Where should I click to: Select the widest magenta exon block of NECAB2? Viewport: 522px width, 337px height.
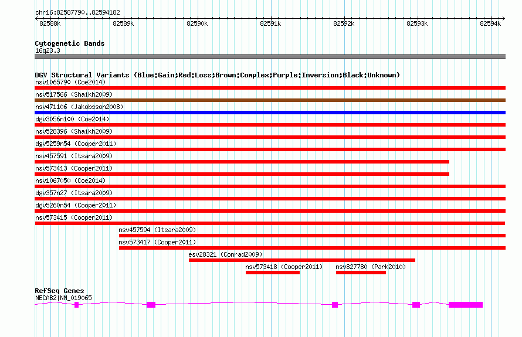[466, 305]
